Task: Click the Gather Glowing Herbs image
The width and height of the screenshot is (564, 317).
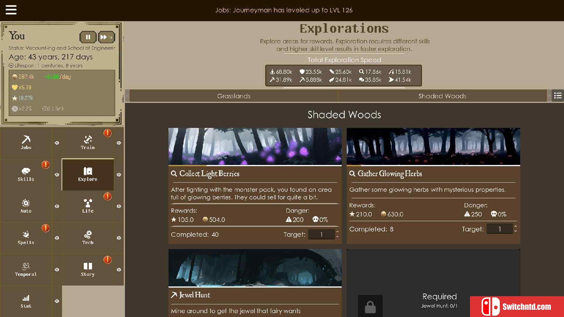Action: (x=433, y=146)
